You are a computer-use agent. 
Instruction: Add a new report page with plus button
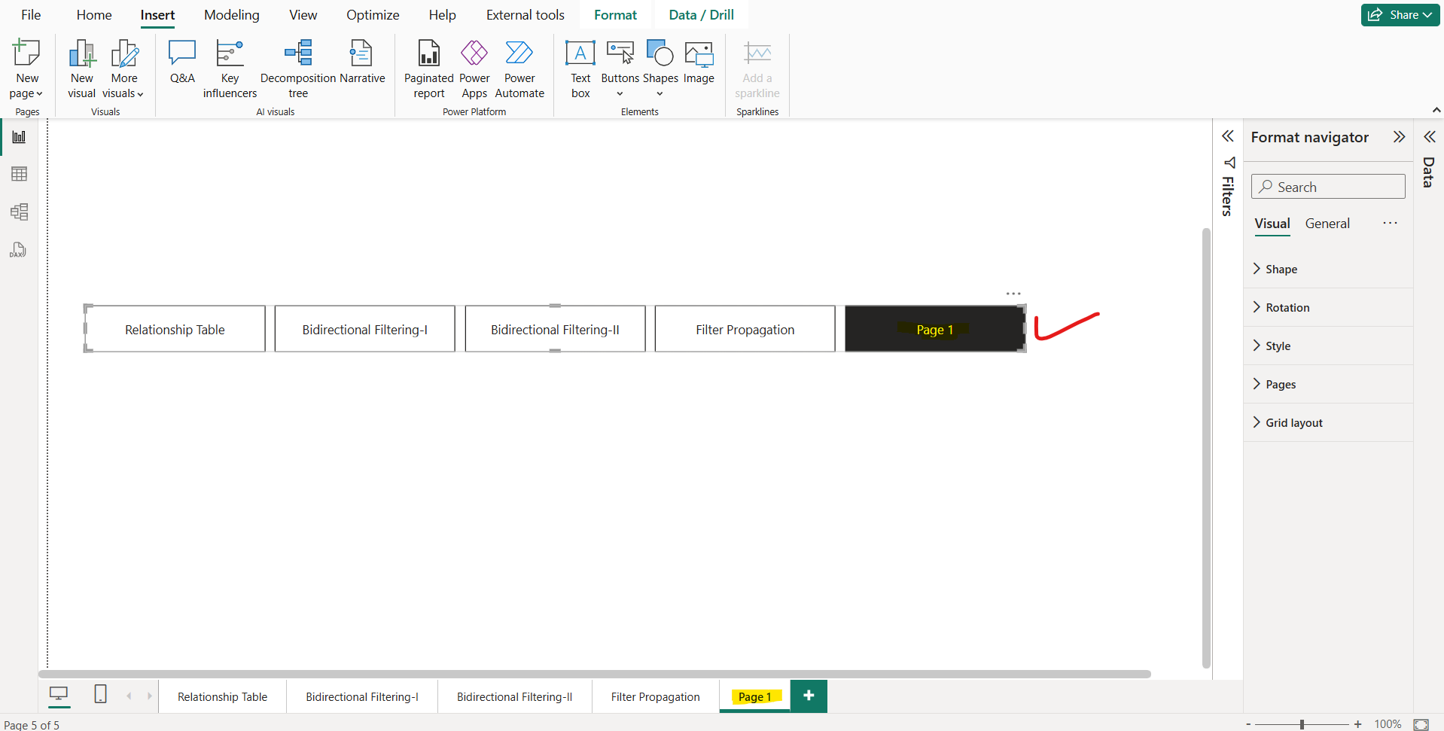coord(809,696)
